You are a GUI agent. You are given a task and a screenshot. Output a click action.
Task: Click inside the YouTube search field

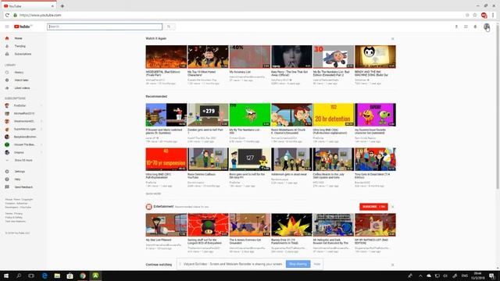coord(105,27)
